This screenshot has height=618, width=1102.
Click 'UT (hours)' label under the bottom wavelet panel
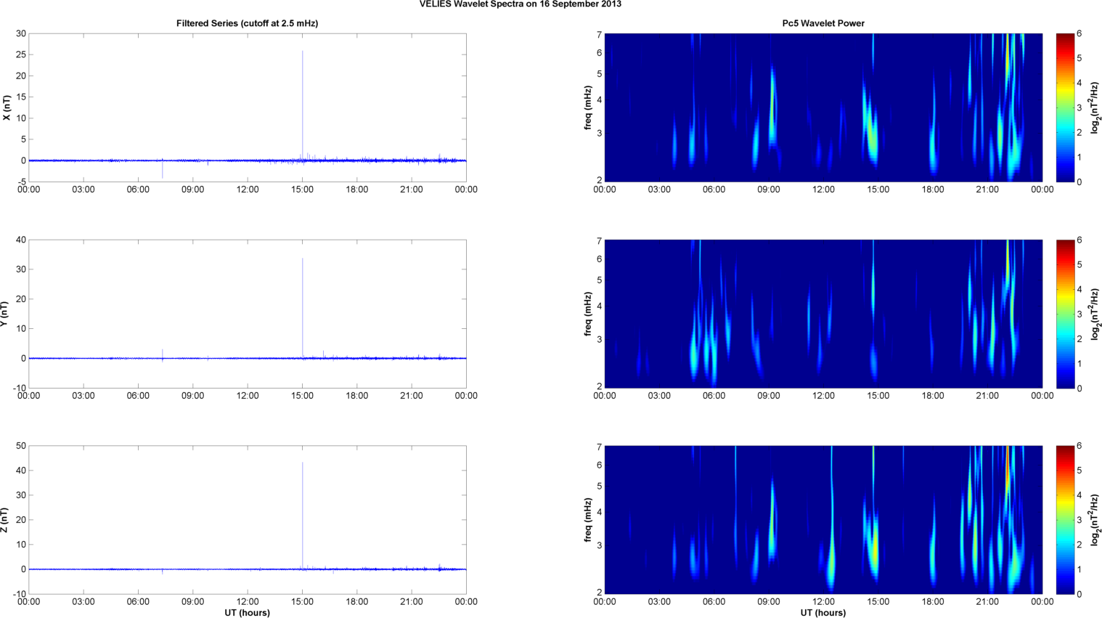point(823,612)
